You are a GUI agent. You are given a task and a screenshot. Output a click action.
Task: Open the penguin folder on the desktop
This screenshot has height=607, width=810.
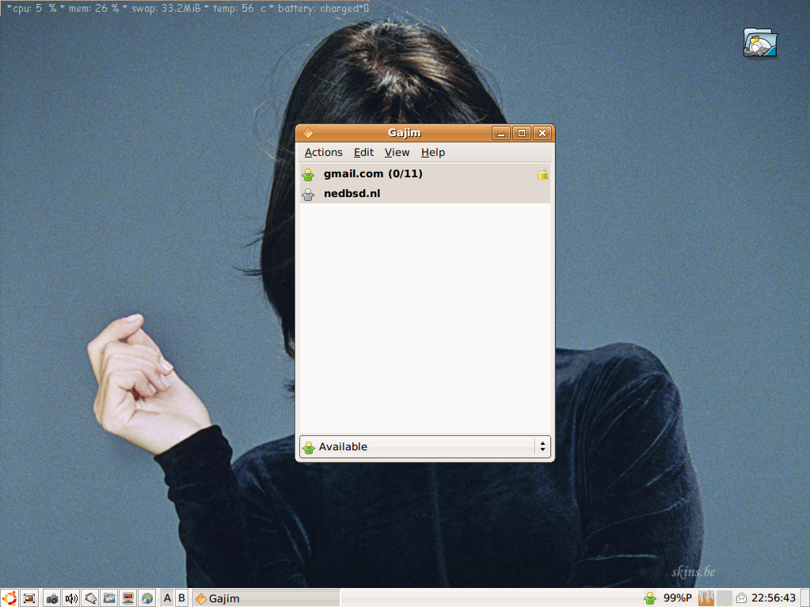pos(760,42)
